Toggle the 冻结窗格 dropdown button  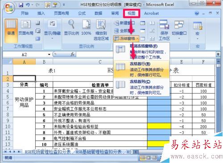click(x=126, y=38)
